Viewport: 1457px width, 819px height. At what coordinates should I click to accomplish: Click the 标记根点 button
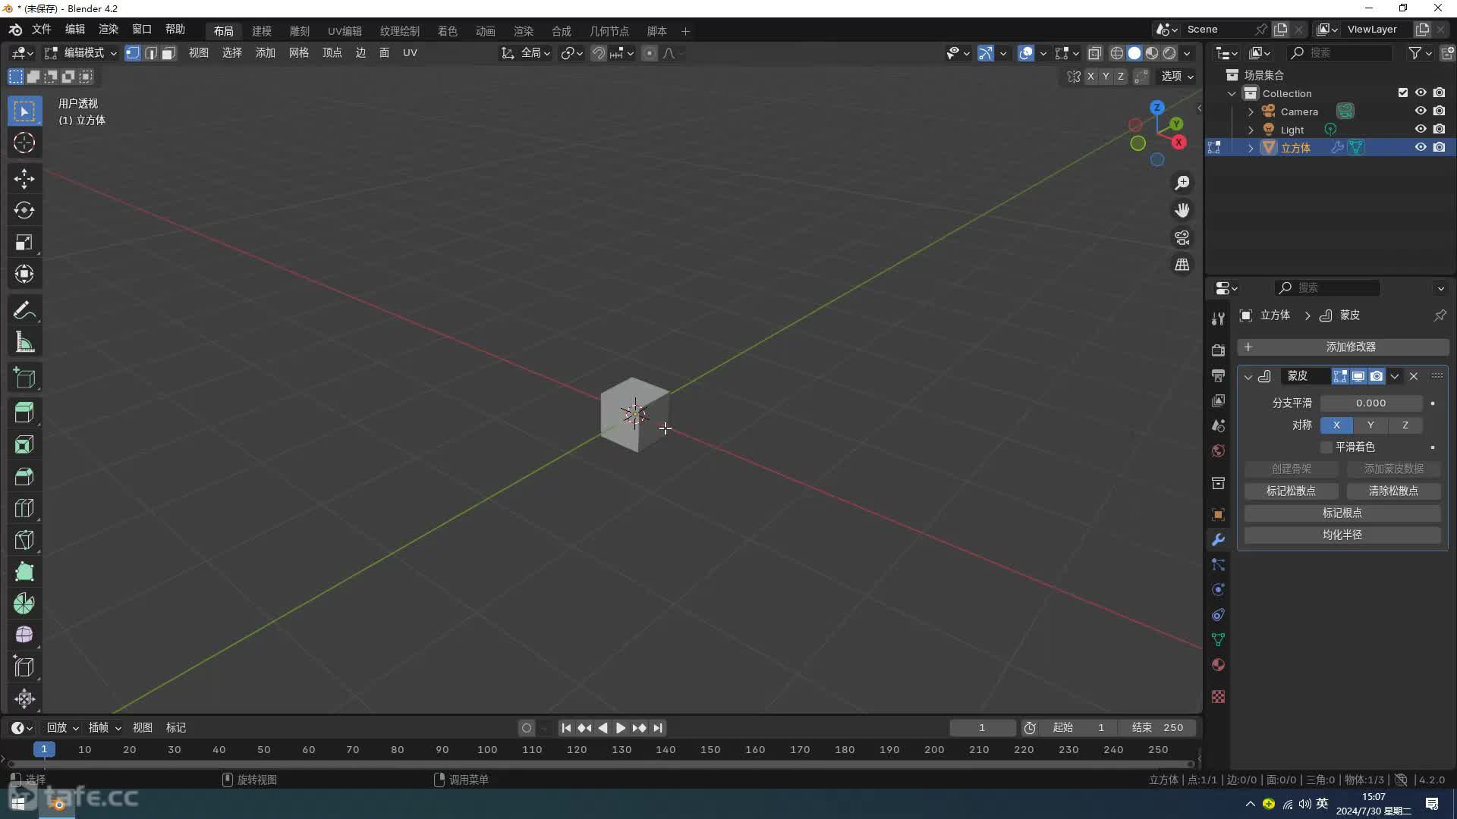pos(1342,513)
